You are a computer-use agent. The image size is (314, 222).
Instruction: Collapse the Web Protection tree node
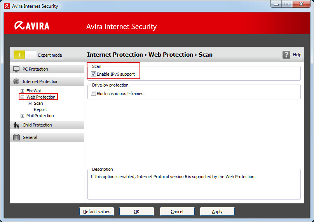coord(22,97)
